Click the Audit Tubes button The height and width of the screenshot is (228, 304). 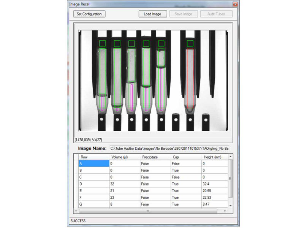(x=216, y=14)
